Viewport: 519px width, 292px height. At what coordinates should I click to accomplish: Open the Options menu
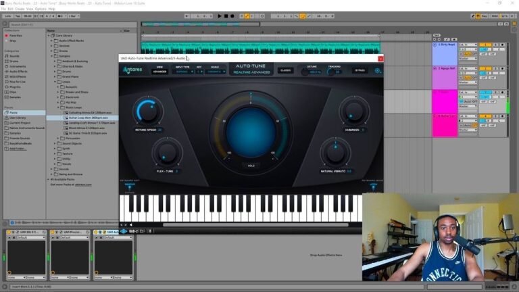[x=41, y=9]
